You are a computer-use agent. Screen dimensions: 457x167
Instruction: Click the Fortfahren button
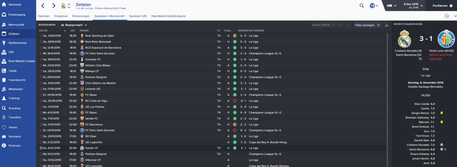[x=442, y=6]
